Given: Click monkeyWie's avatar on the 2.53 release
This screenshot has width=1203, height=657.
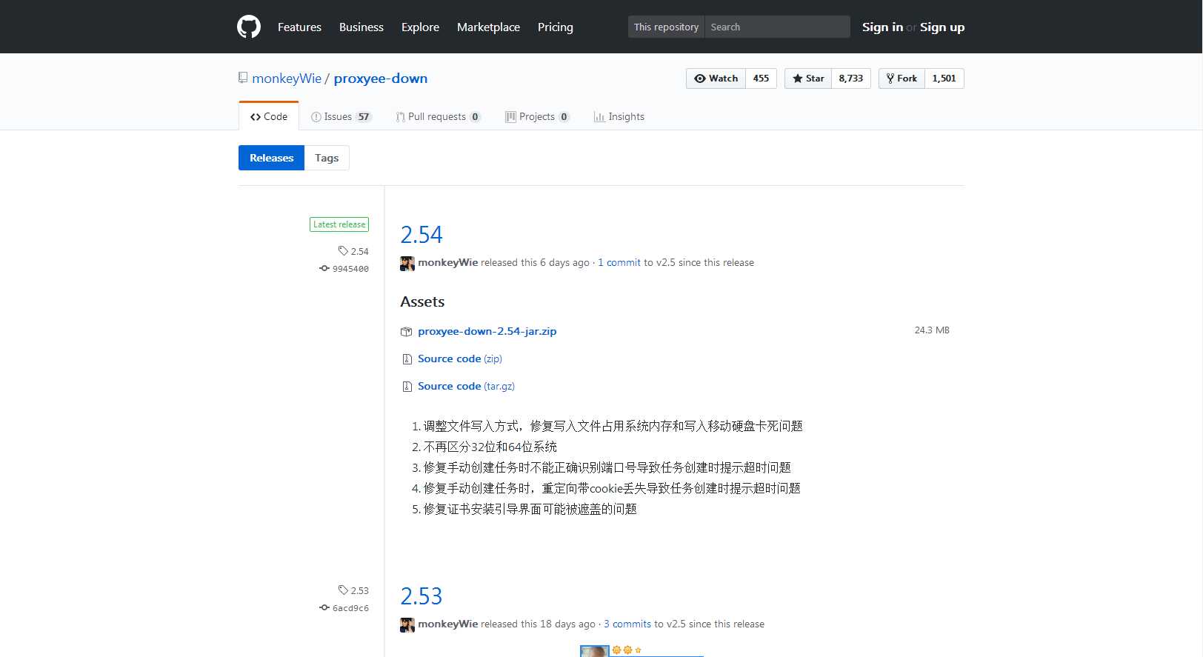Looking at the screenshot, I should [407, 624].
